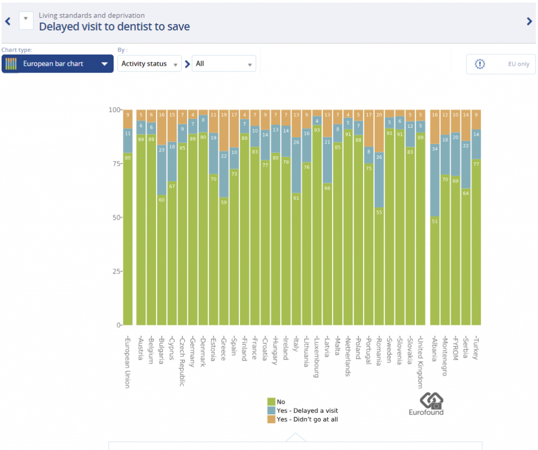Go to next indicator with right arrow
This screenshot has width=538, height=450.
pyautogui.click(x=529, y=22)
